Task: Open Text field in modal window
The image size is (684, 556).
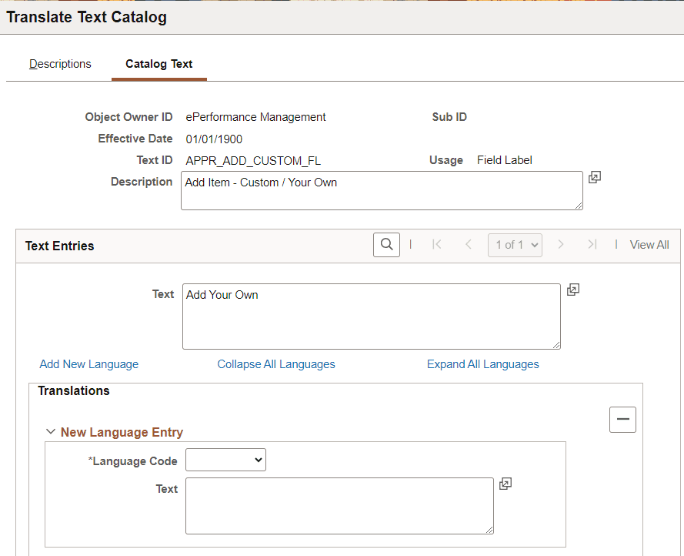Action: (x=572, y=289)
